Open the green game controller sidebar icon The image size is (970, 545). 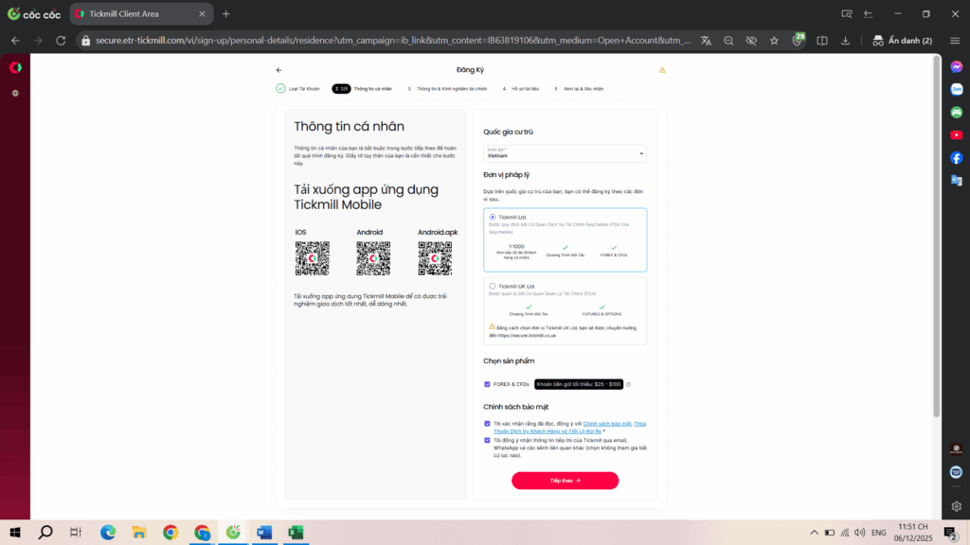(x=957, y=113)
